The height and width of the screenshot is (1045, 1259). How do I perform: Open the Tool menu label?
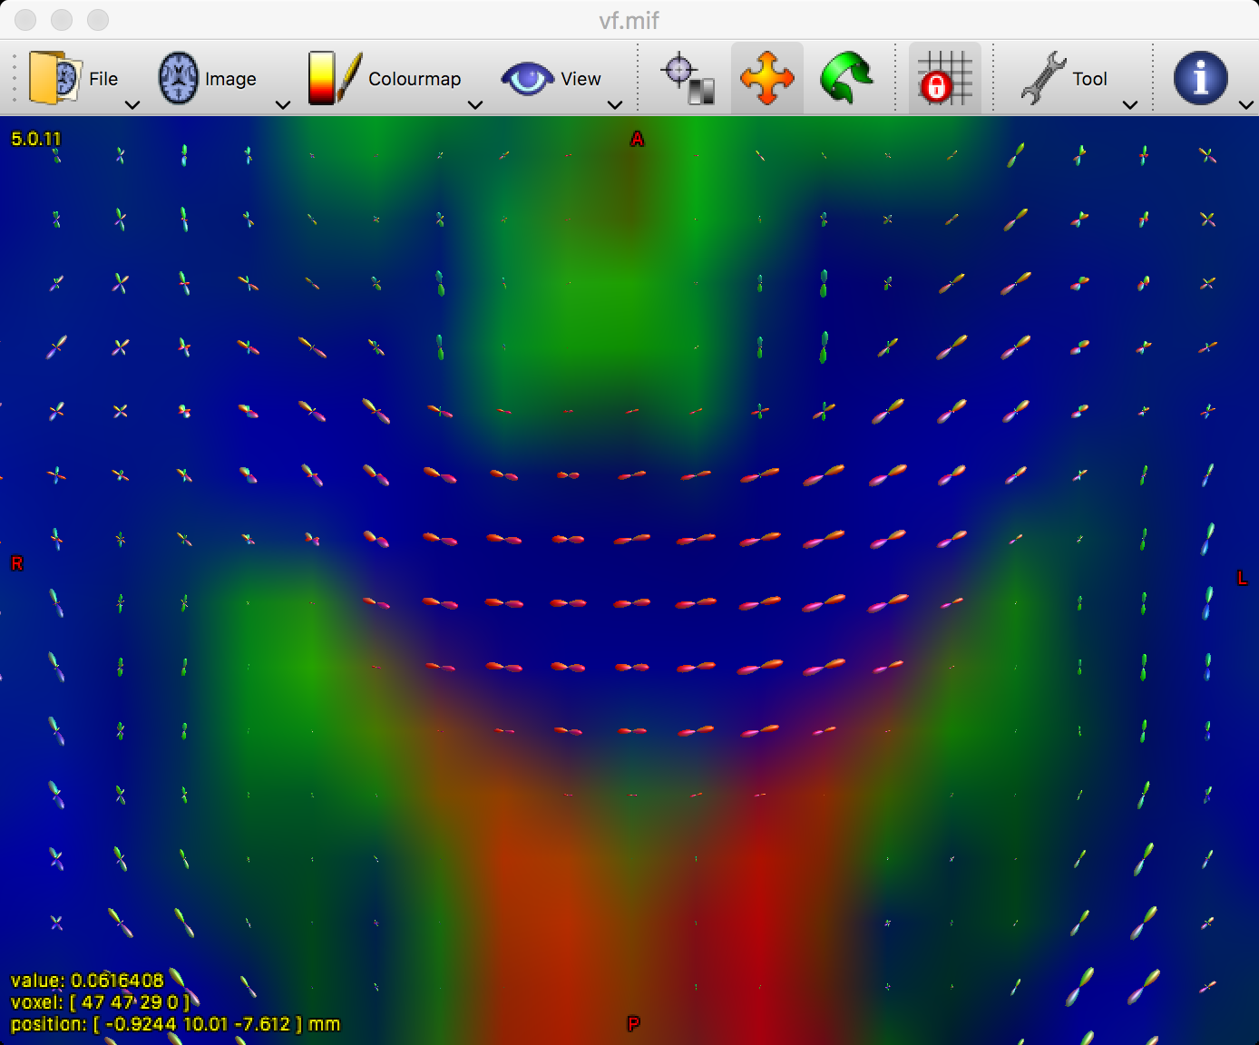coord(1089,79)
